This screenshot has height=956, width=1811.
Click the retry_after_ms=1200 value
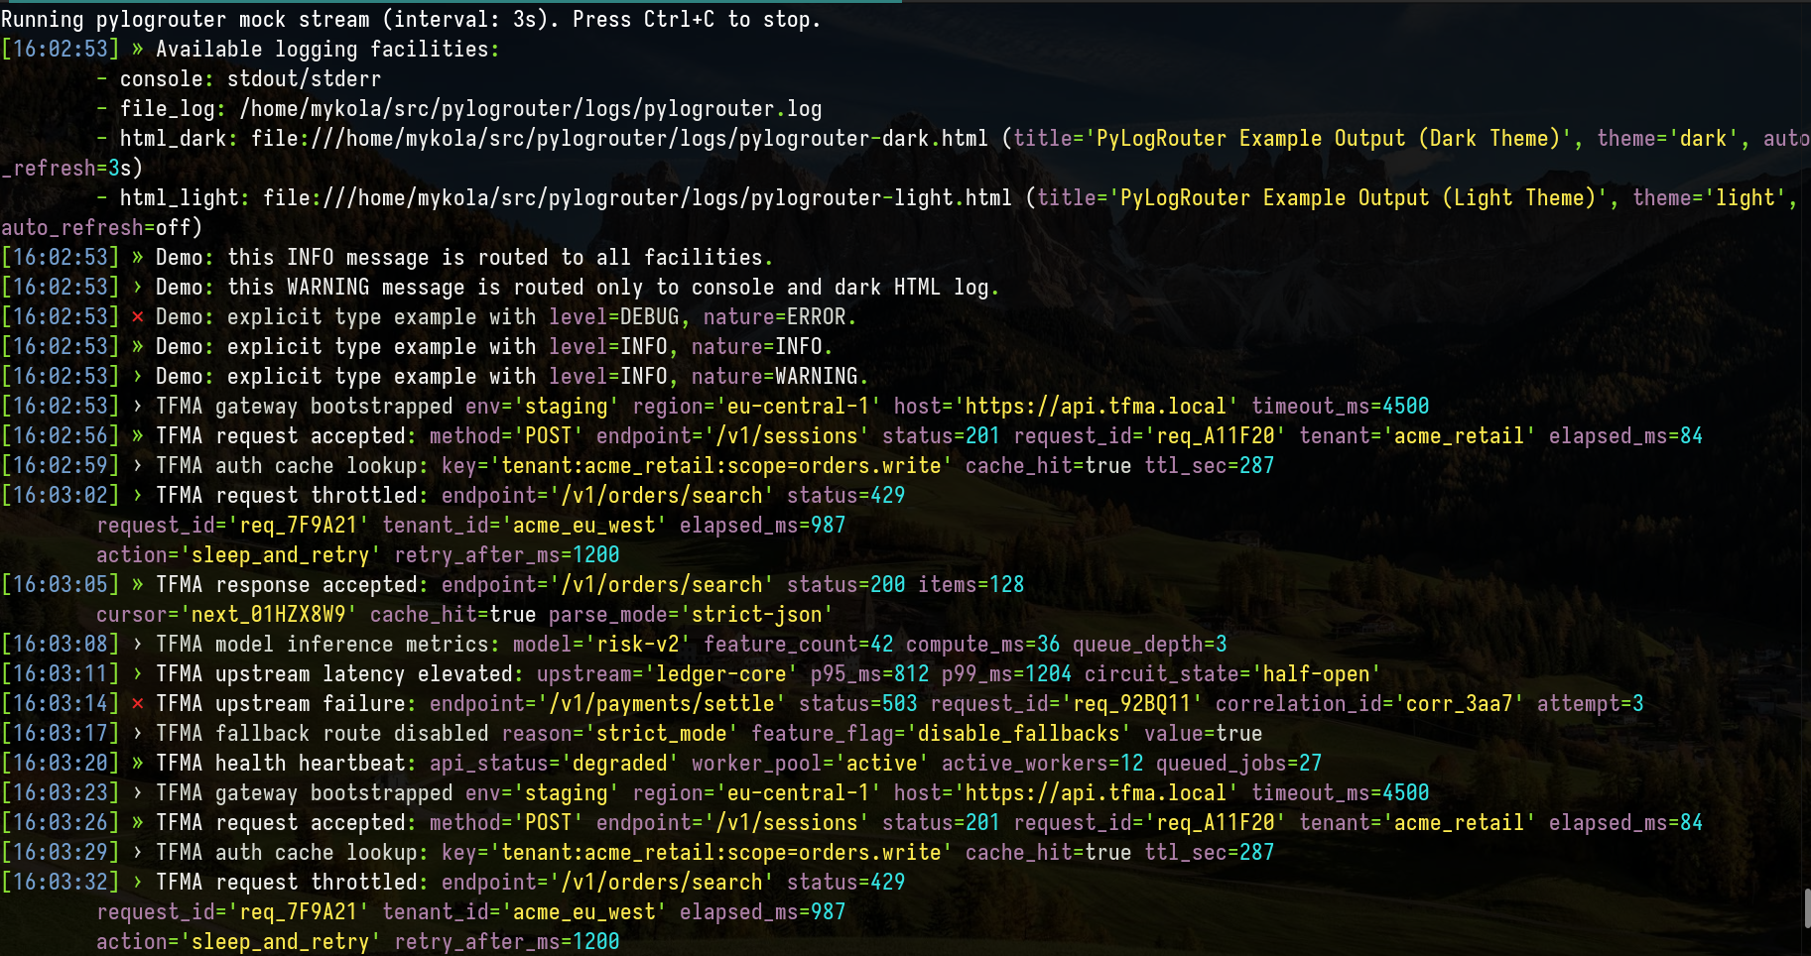(x=506, y=554)
